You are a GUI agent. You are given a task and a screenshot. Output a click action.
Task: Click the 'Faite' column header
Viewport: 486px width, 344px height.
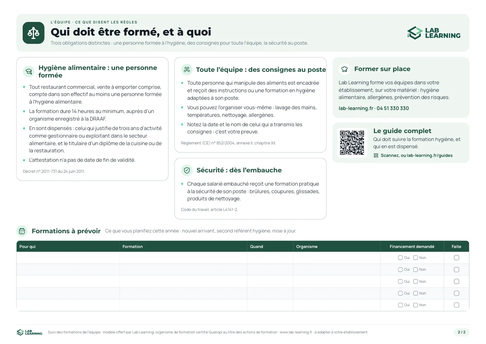tap(457, 246)
